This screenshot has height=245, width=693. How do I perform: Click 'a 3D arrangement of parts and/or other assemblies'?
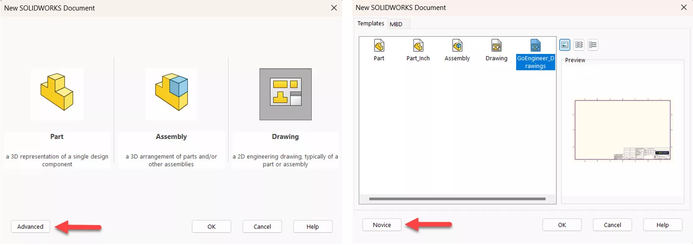click(x=171, y=160)
